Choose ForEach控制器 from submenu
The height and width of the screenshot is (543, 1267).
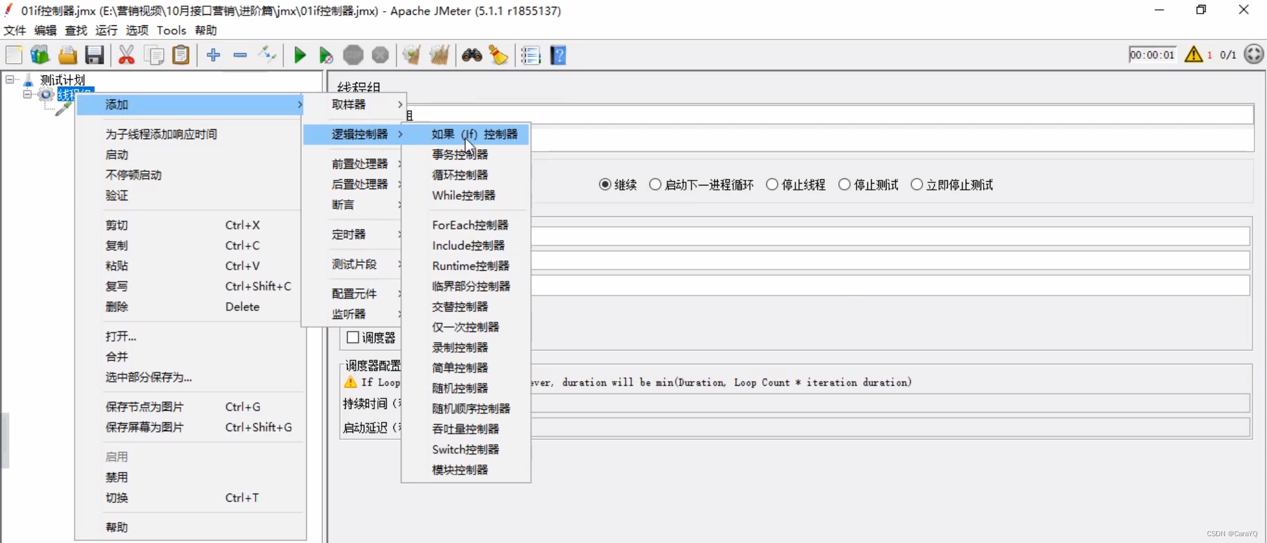pos(466,225)
